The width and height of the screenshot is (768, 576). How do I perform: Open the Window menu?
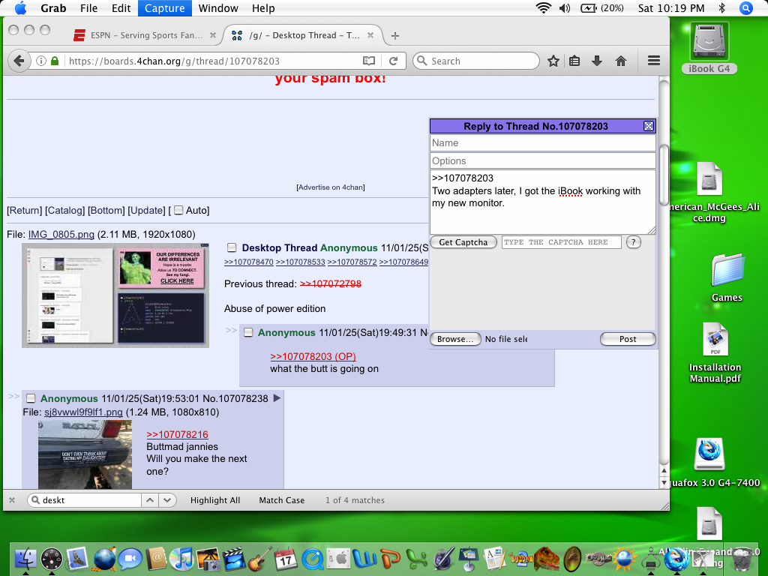(218, 7)
